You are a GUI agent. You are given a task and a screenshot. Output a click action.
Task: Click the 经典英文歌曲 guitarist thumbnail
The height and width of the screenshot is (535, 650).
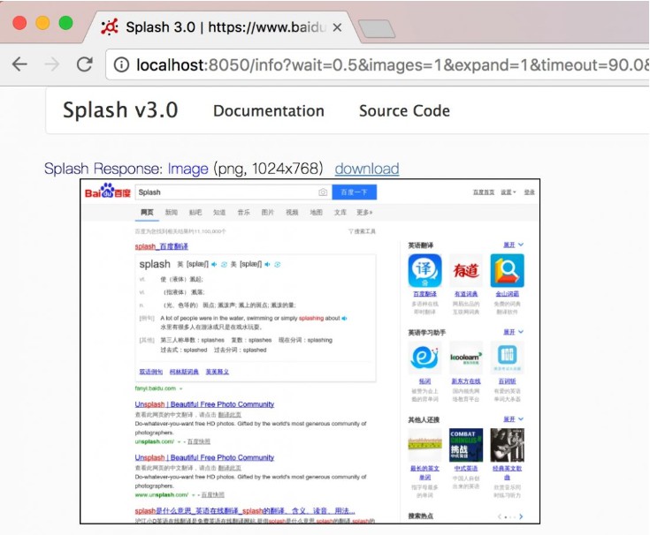click(507, 445)
